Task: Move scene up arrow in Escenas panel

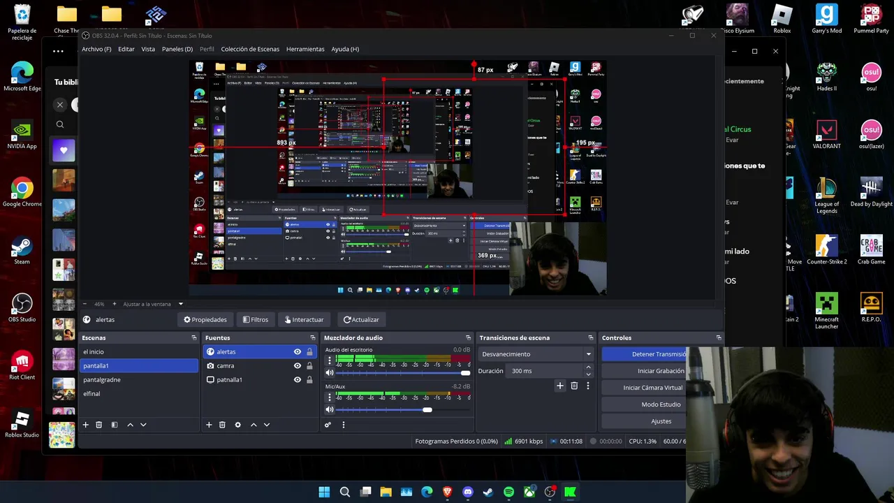Action: pos(130,425)
